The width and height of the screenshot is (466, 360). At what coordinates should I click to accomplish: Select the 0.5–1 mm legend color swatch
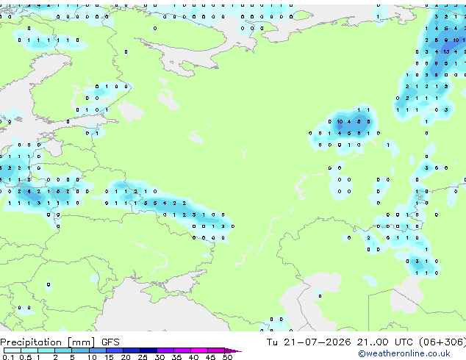[29, 350]
